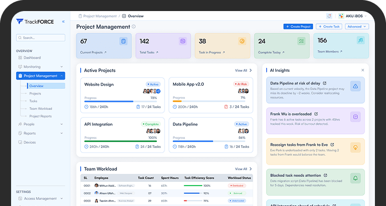Click the Task Efficiency Score column header
The image size is (386, 206).
point(199,178)
